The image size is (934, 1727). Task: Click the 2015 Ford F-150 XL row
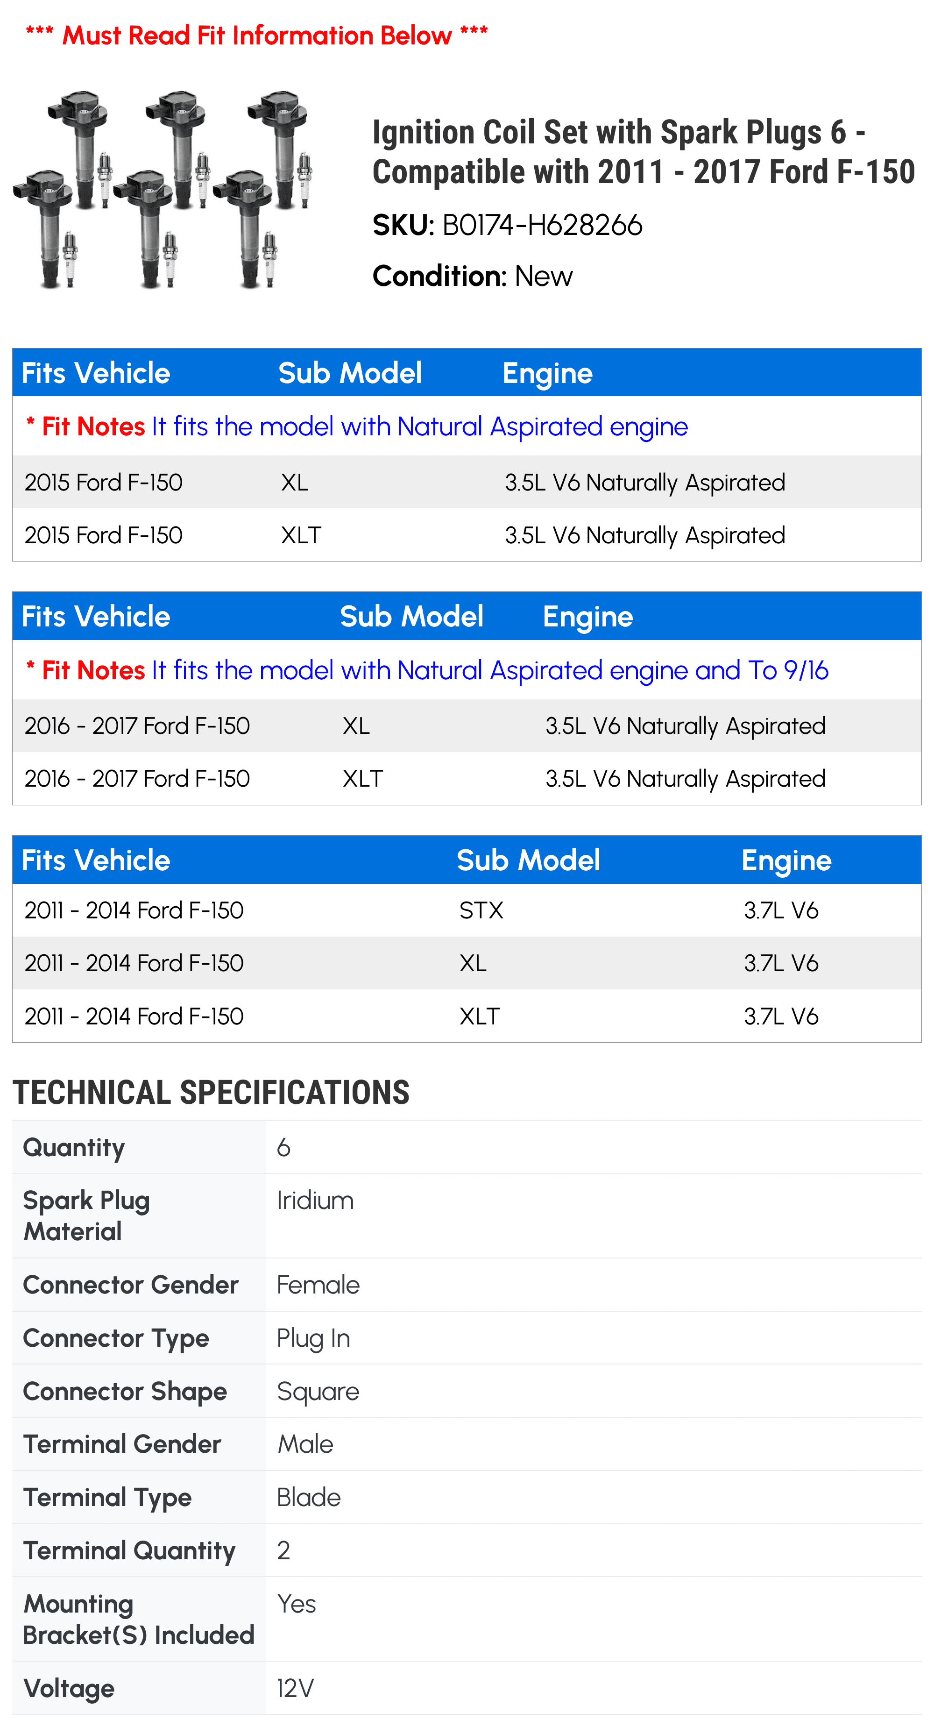click(x=467, y=482)
